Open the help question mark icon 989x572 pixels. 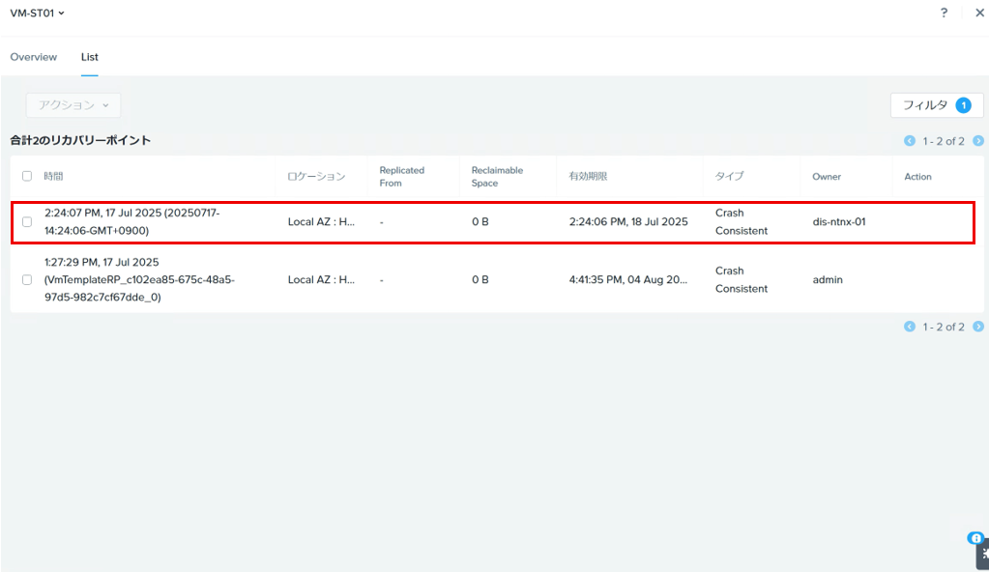coord(944,13)
